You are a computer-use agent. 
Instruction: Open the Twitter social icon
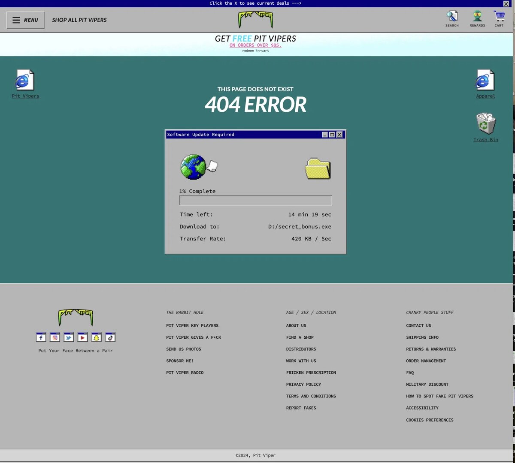[x=69, y=337]
